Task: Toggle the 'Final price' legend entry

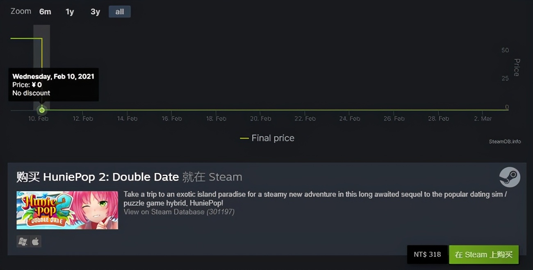Action: coord(267,138)
